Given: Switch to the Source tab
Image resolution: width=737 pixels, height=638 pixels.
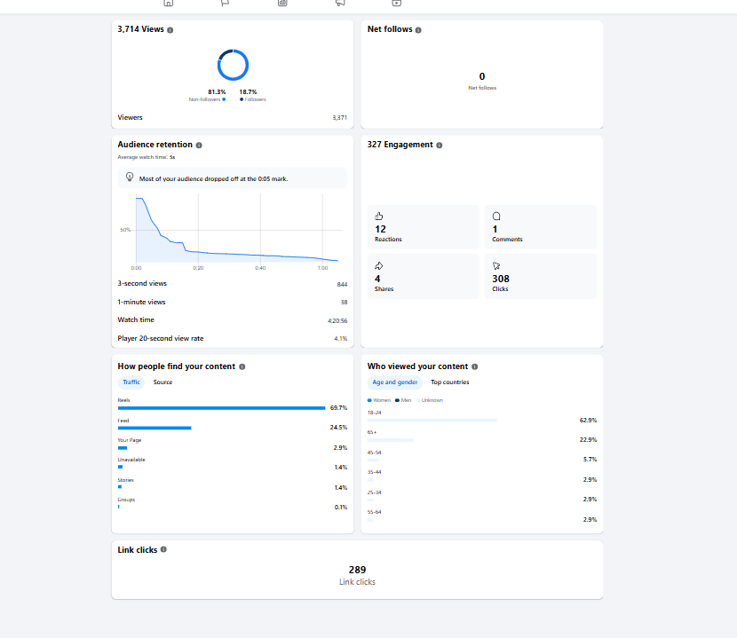Looking at the screenshot, I should click(162, 382).
